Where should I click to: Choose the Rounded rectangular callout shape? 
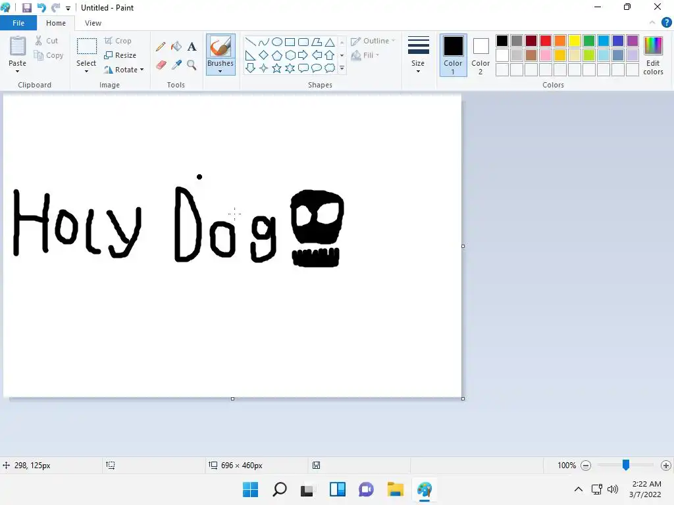click(303, 68)
